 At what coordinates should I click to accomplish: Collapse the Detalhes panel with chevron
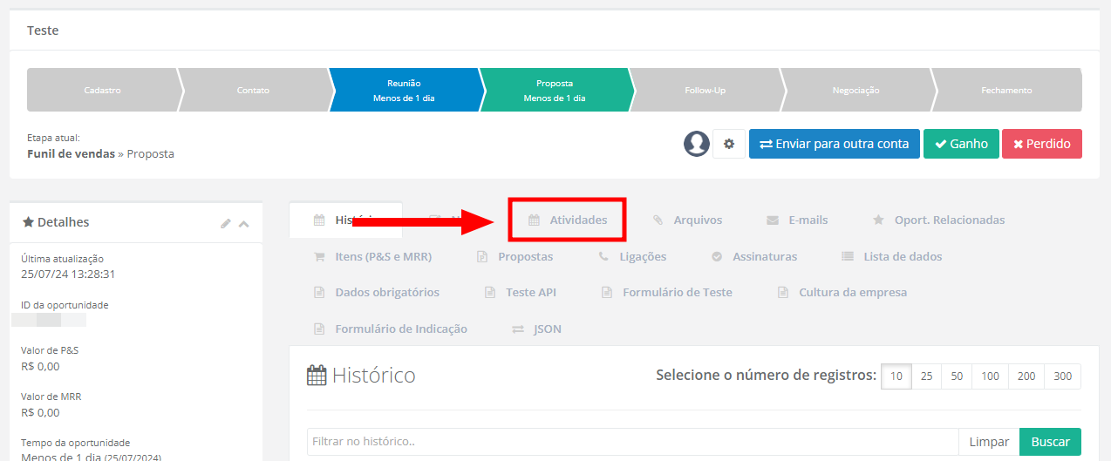(244, 223)
